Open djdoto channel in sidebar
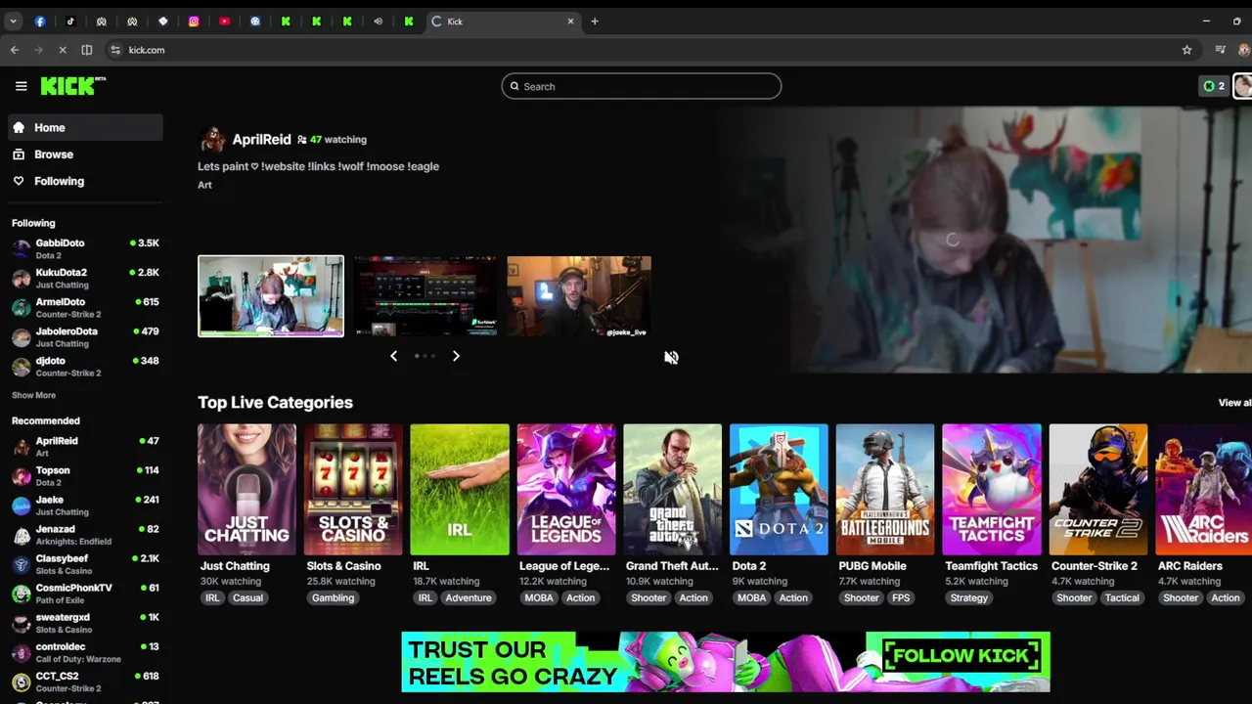Screen dimensions: 1252x704 point(84,366)
